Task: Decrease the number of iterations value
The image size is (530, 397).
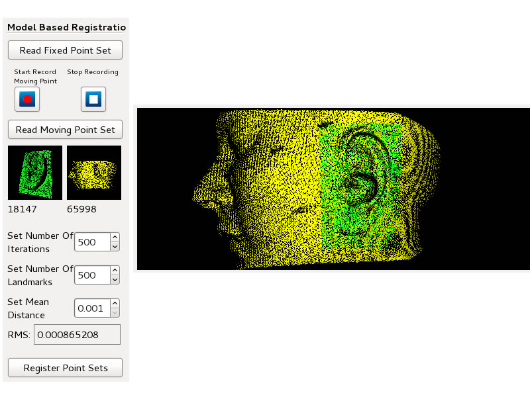Action: point(115,246)
